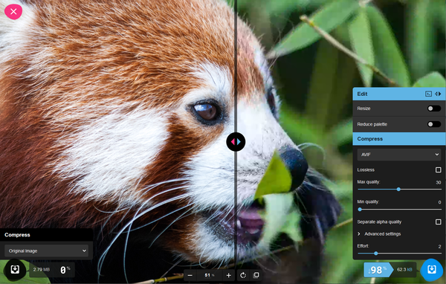
Task: Click the Min quality value 0
Action: (439, 202)
